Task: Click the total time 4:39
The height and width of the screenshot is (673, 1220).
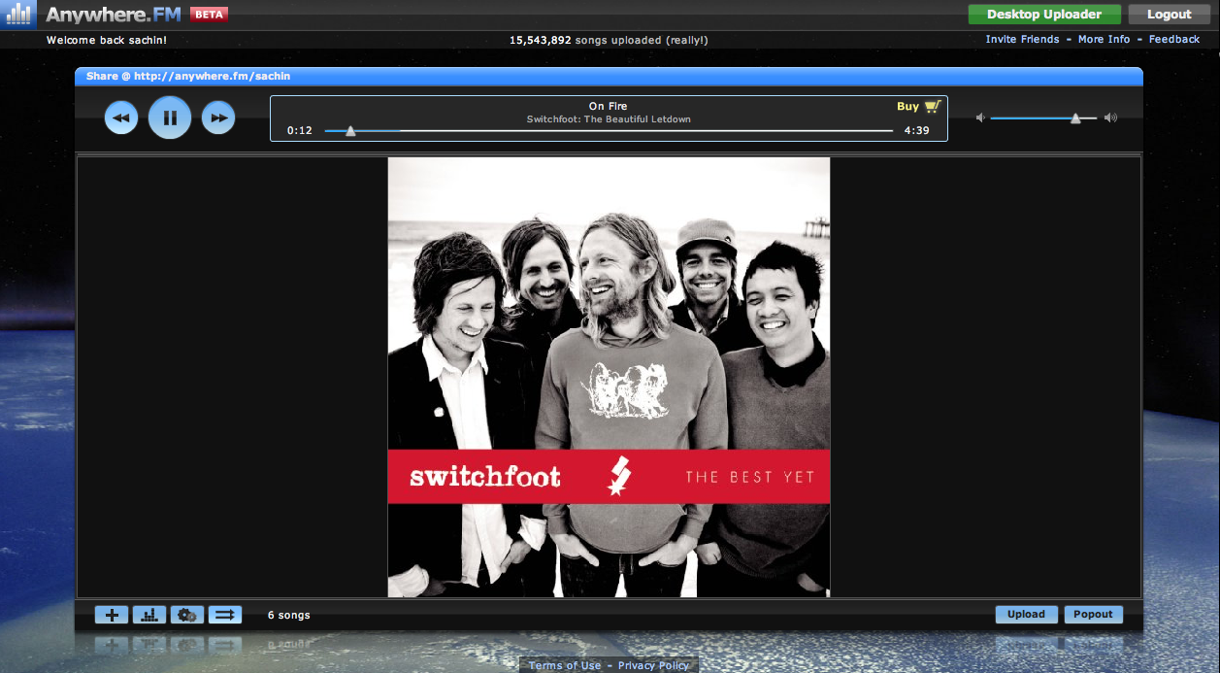Action: coord(916,130)
